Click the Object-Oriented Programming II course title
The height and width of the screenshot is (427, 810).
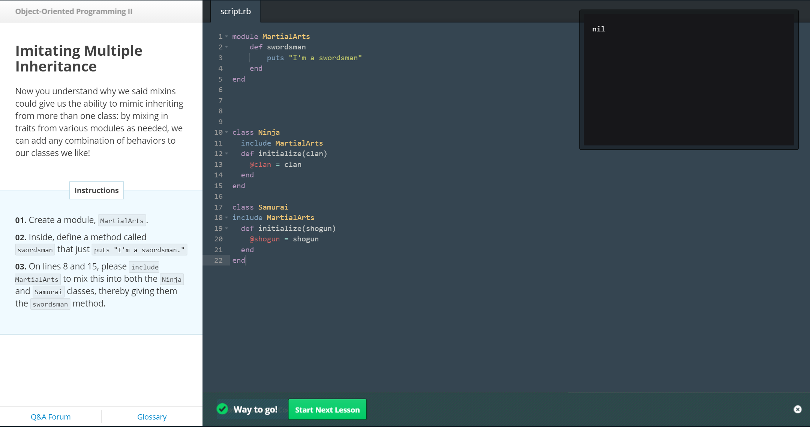pyautogui.click(x=74, y=12)
